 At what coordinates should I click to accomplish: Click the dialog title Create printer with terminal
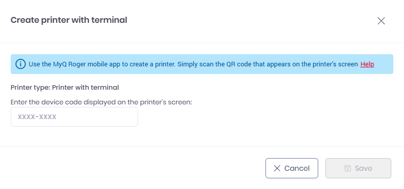pos(69,20)
